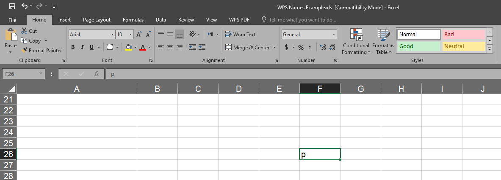This screenshot has height=180, width=501.
Task: Click the Insert Function fx icon
Action: pyautogui.click(x=97, y=74)
